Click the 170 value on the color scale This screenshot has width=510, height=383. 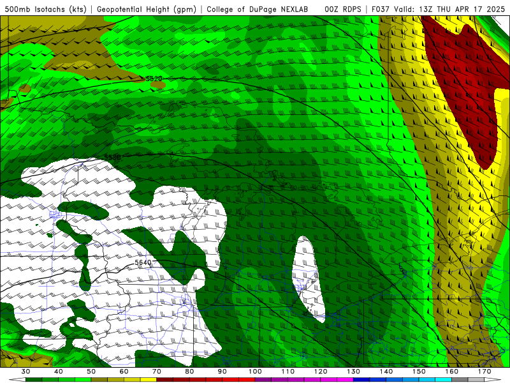(484, 372)
